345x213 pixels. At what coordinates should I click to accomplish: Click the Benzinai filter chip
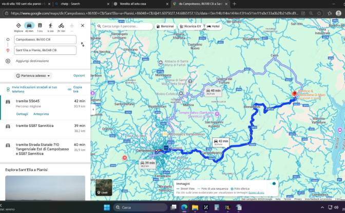(165, 26)
